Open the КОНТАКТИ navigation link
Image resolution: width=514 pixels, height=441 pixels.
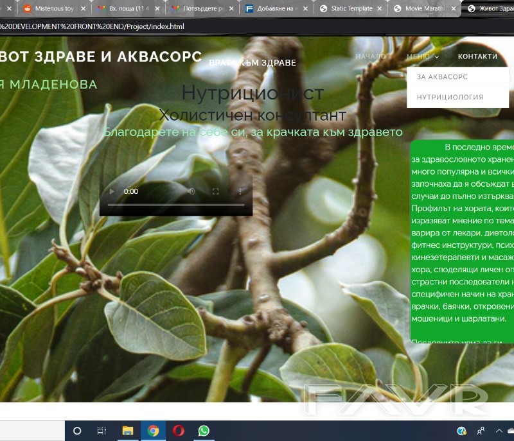(x=477, y=56)
